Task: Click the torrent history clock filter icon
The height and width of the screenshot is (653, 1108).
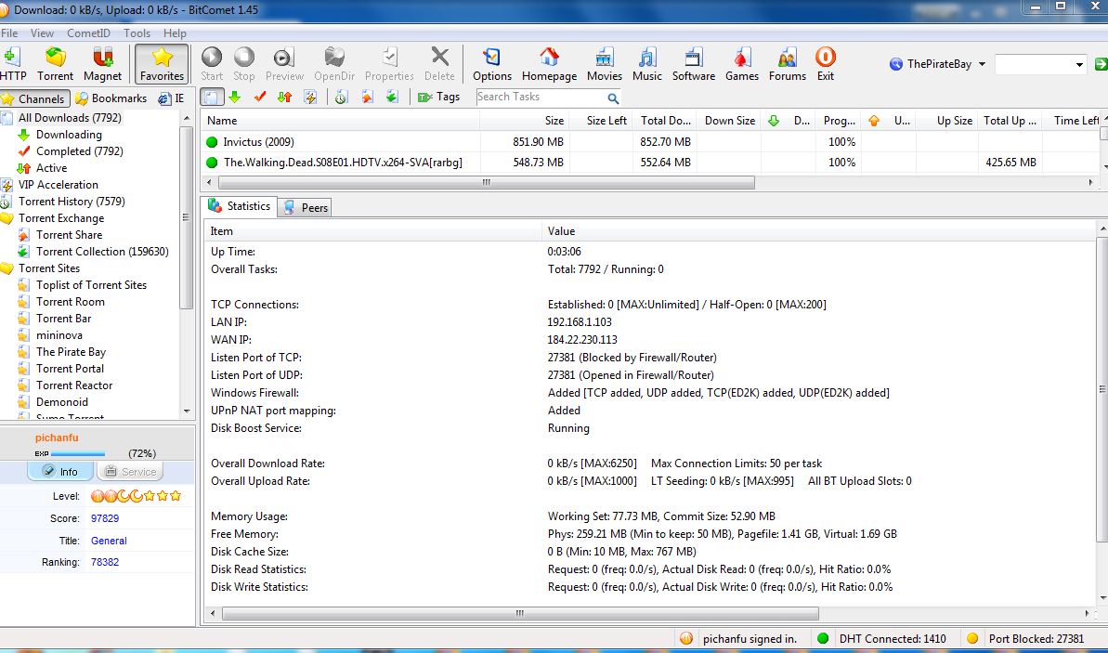Action: (x=341, y=97)
